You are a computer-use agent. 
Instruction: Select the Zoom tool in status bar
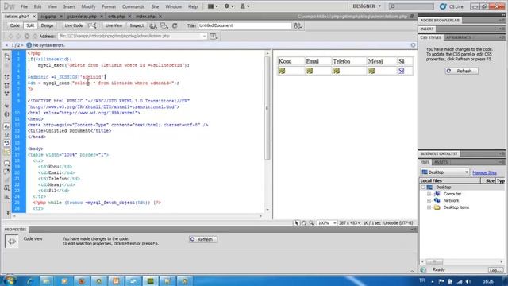pyautogui.click(x=311, y=223)
